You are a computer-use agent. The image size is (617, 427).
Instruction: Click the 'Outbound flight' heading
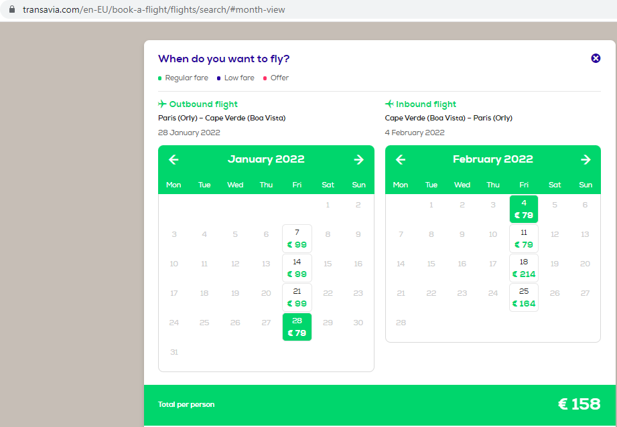204,104
